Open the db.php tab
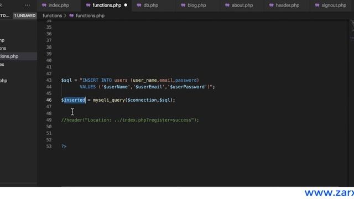This screenshot has width=354, height=199. point(151,5)
